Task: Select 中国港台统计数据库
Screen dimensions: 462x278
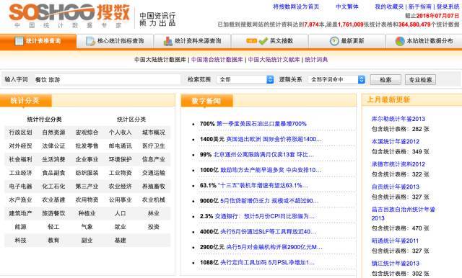Action: pyautogui.click(x=217, y=60)
